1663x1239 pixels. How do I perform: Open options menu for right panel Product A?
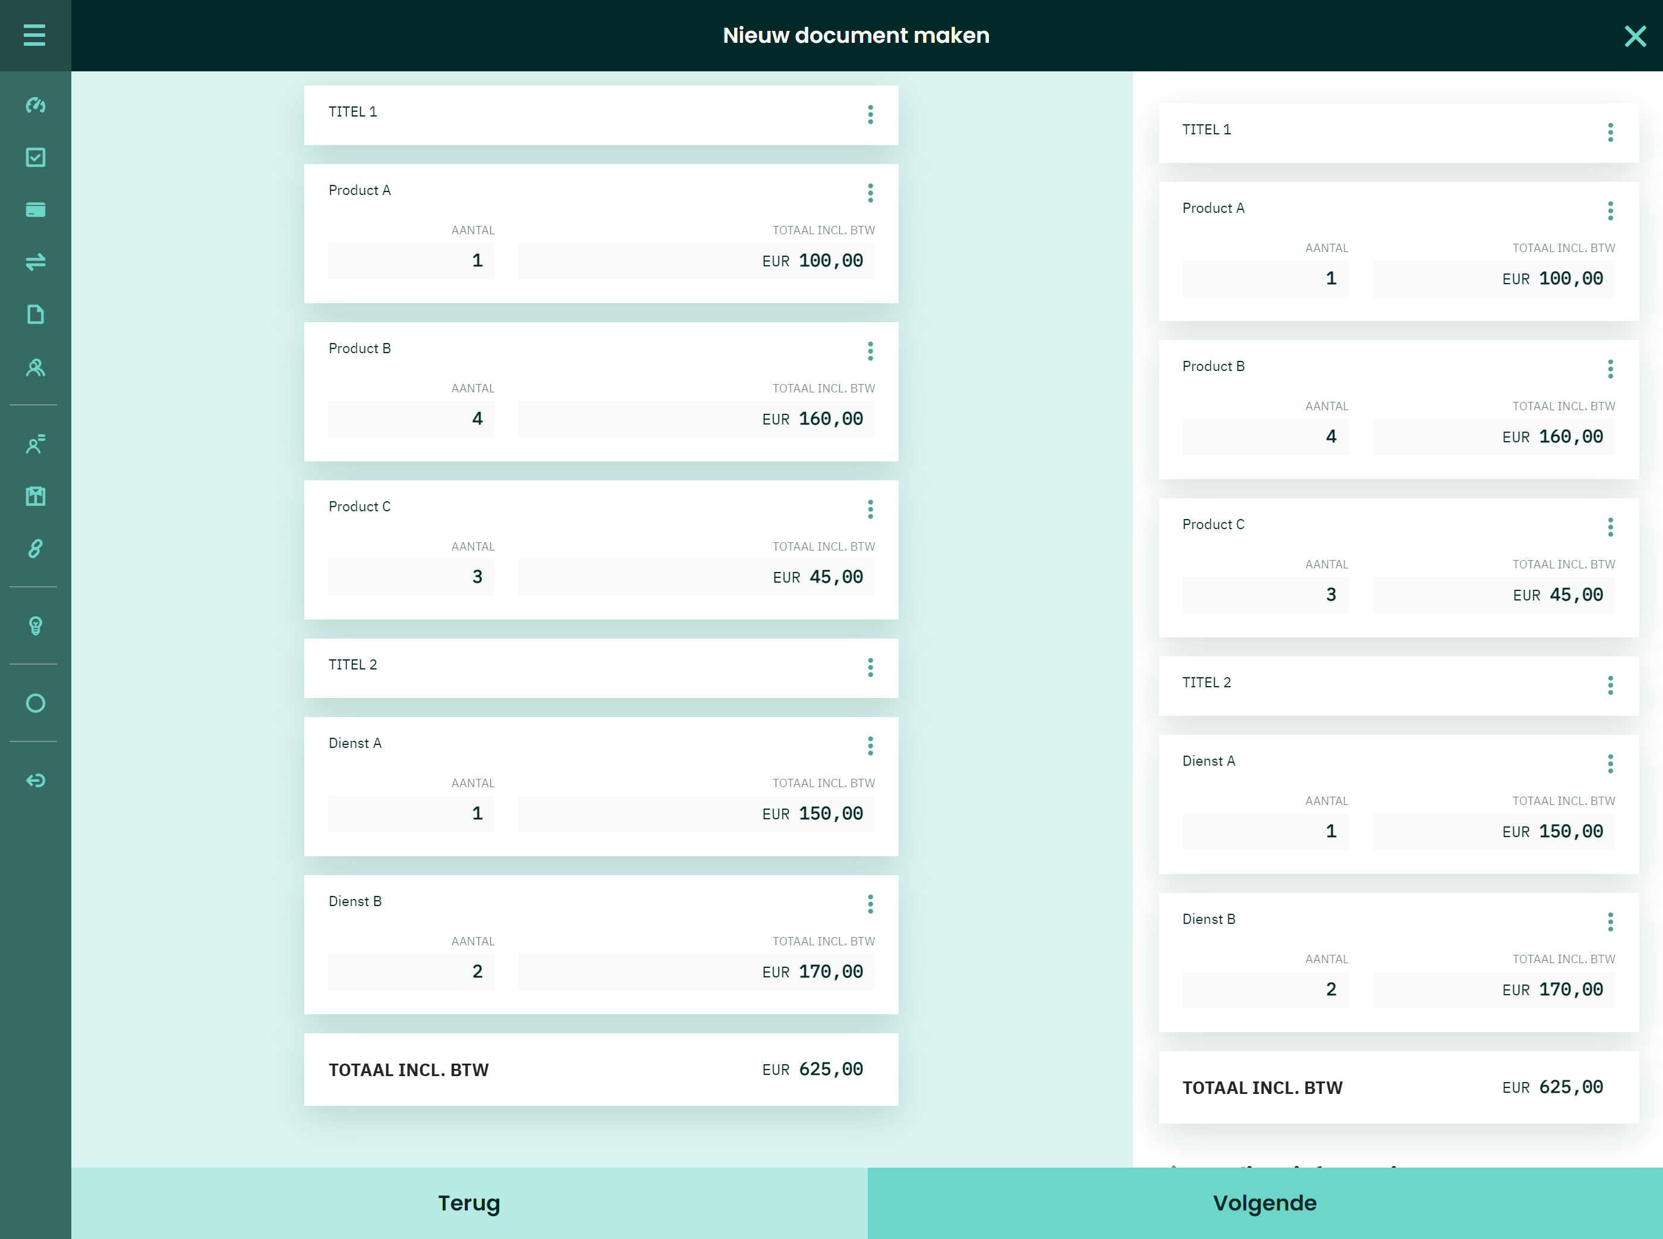click(x=1610, y=212)
